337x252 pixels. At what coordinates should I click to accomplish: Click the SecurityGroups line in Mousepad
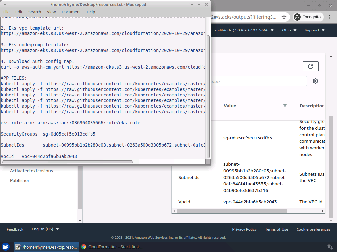click(x=48, y=134)
